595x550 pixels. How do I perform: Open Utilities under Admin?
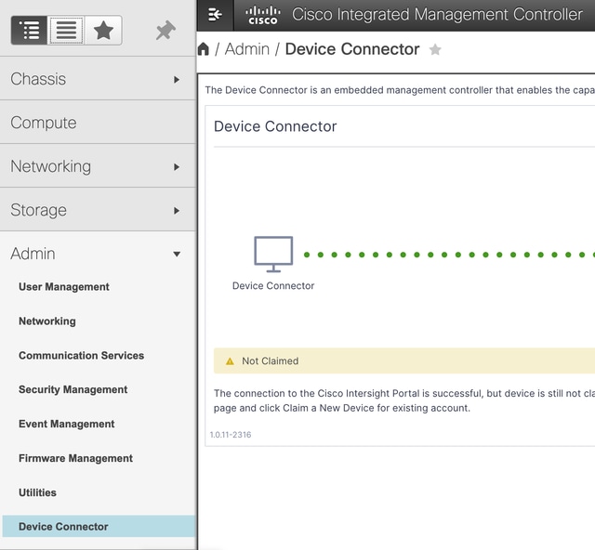[37, 492]
